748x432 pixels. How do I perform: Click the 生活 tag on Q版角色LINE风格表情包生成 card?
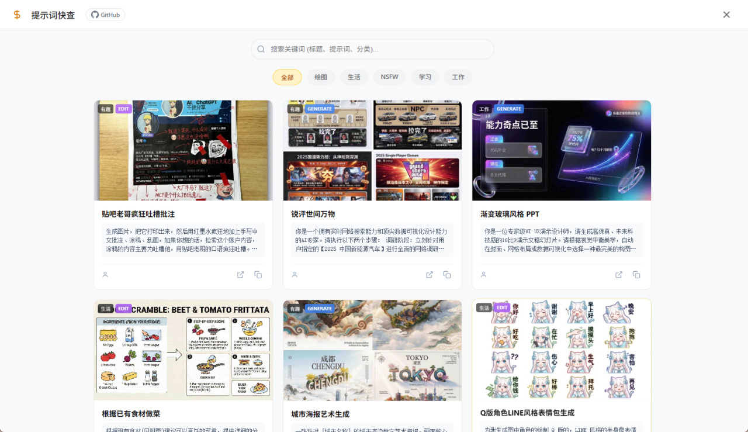click(484, 307)
